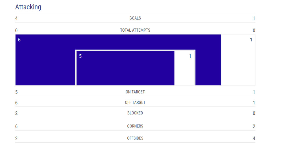
Task: Click the number 5 inside the goal frame
Action: tap(80, 56)
